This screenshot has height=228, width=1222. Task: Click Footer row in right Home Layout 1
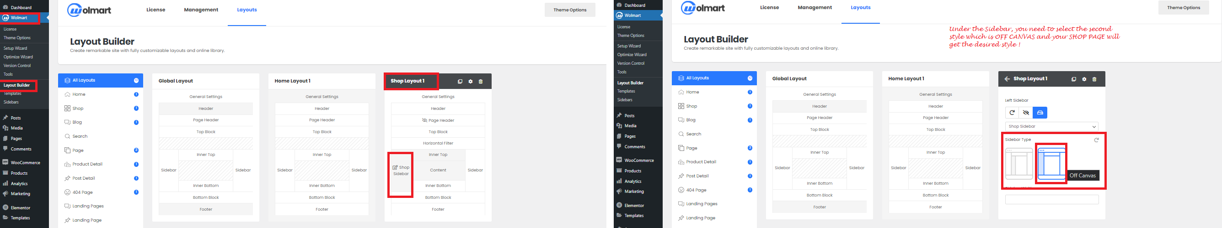pos(935,207)
